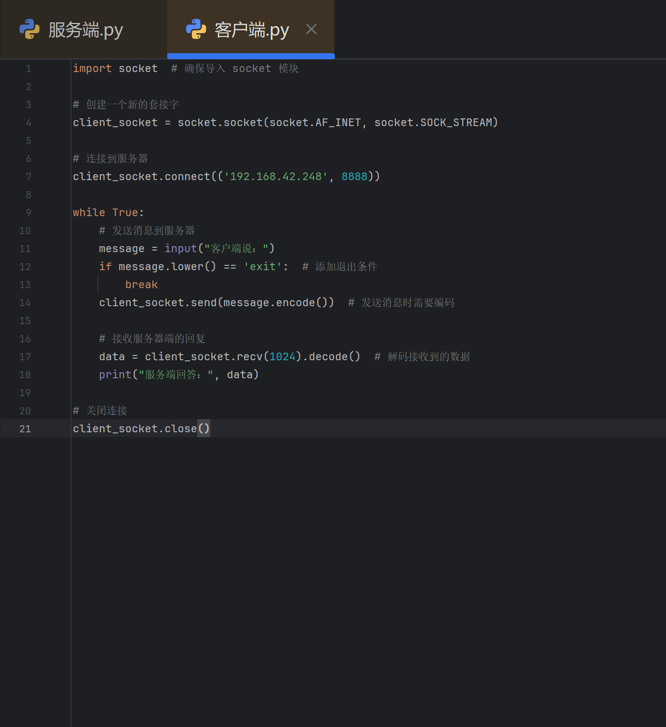Click line number 21 in the gutter
The height and width of the screenshot is (727, 666).
pos(25,429)
